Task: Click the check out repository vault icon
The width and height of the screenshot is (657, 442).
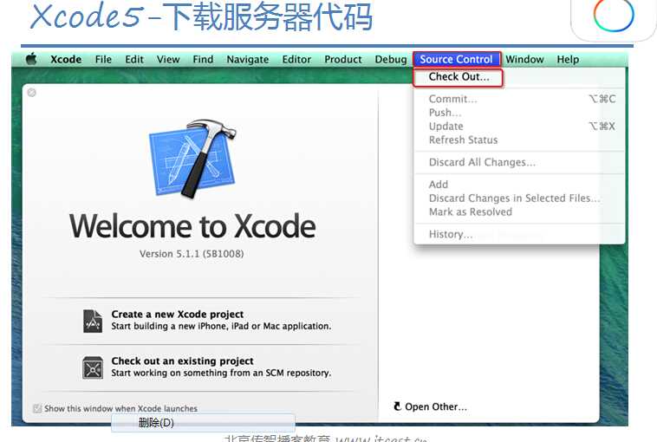Action: 93,367
